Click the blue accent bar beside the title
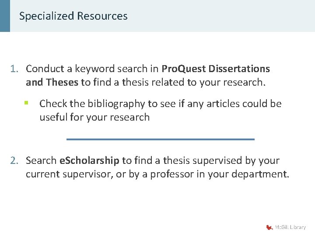This screenshot has height=236, width=315. [5, 16]
